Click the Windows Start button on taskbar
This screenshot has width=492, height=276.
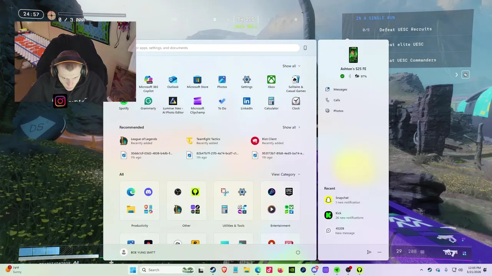(x=133, y=270)
